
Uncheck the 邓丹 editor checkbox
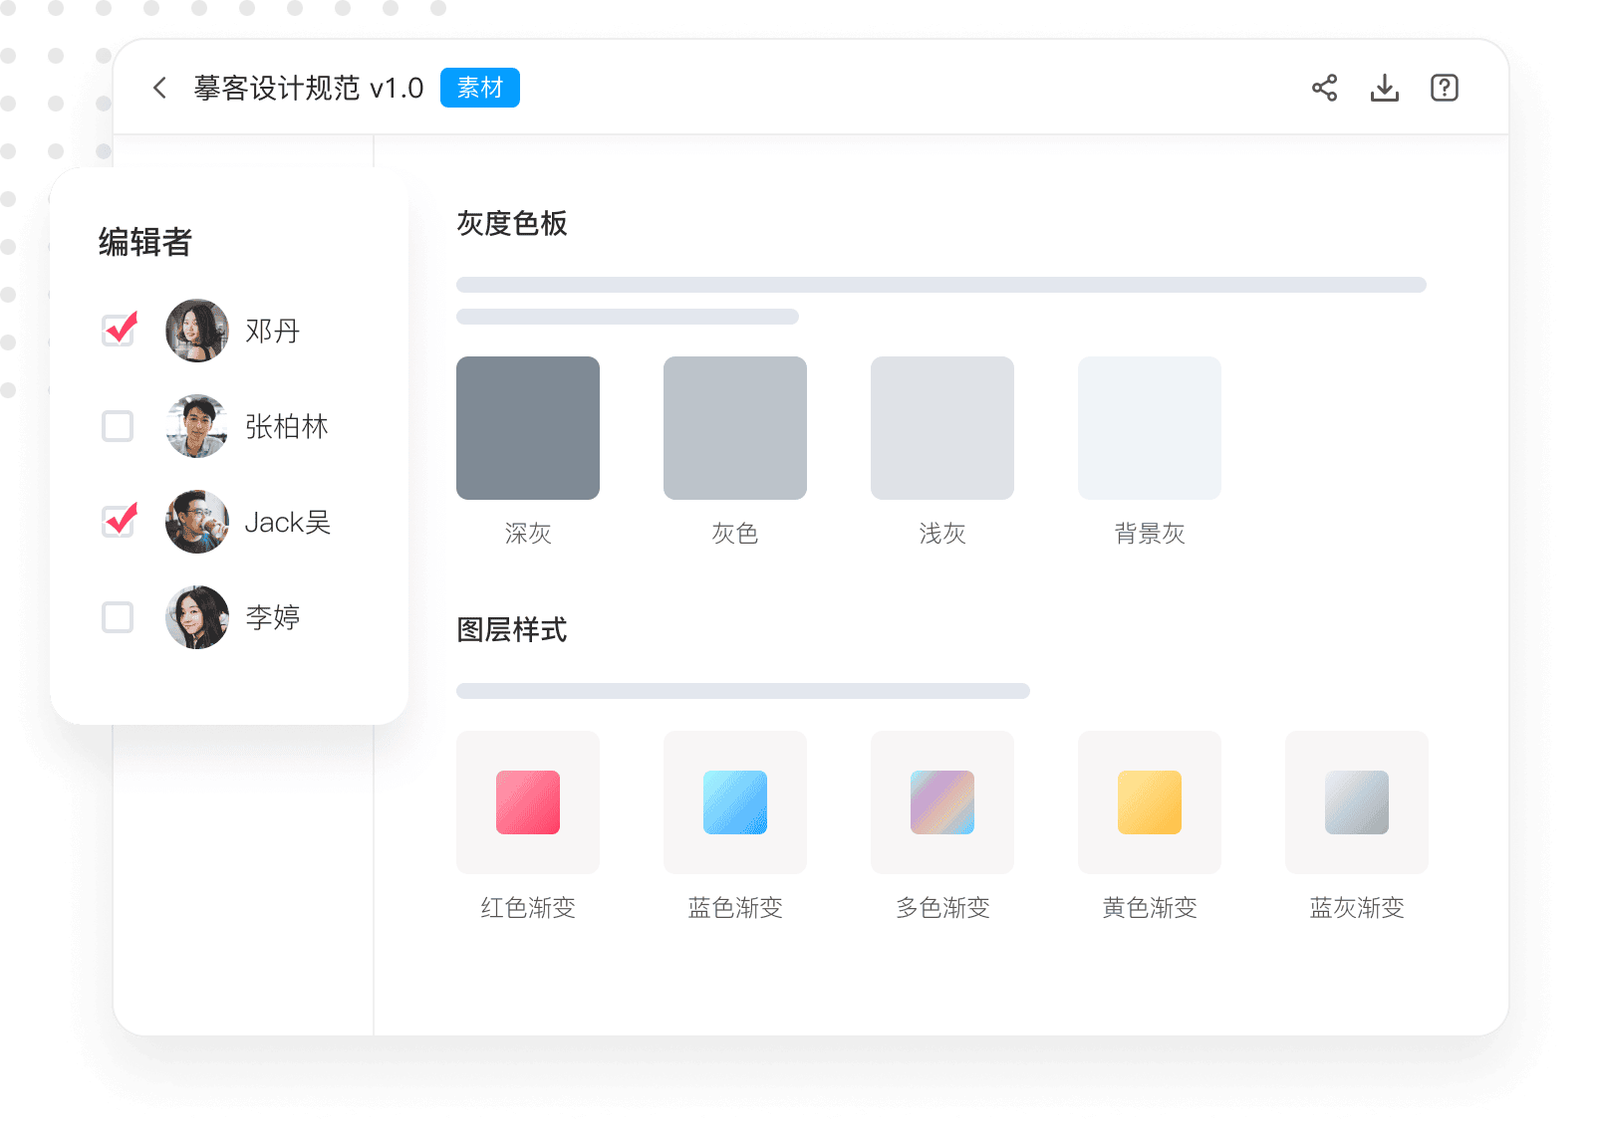coord(119,331)
